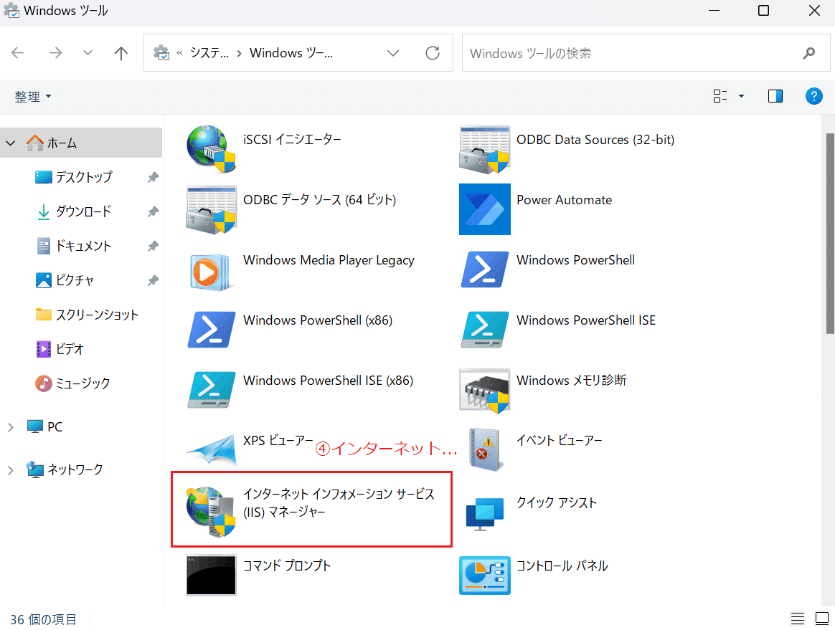
Task: Launch Power Automate
Action: pyautogui.click(x=564, y=200)
